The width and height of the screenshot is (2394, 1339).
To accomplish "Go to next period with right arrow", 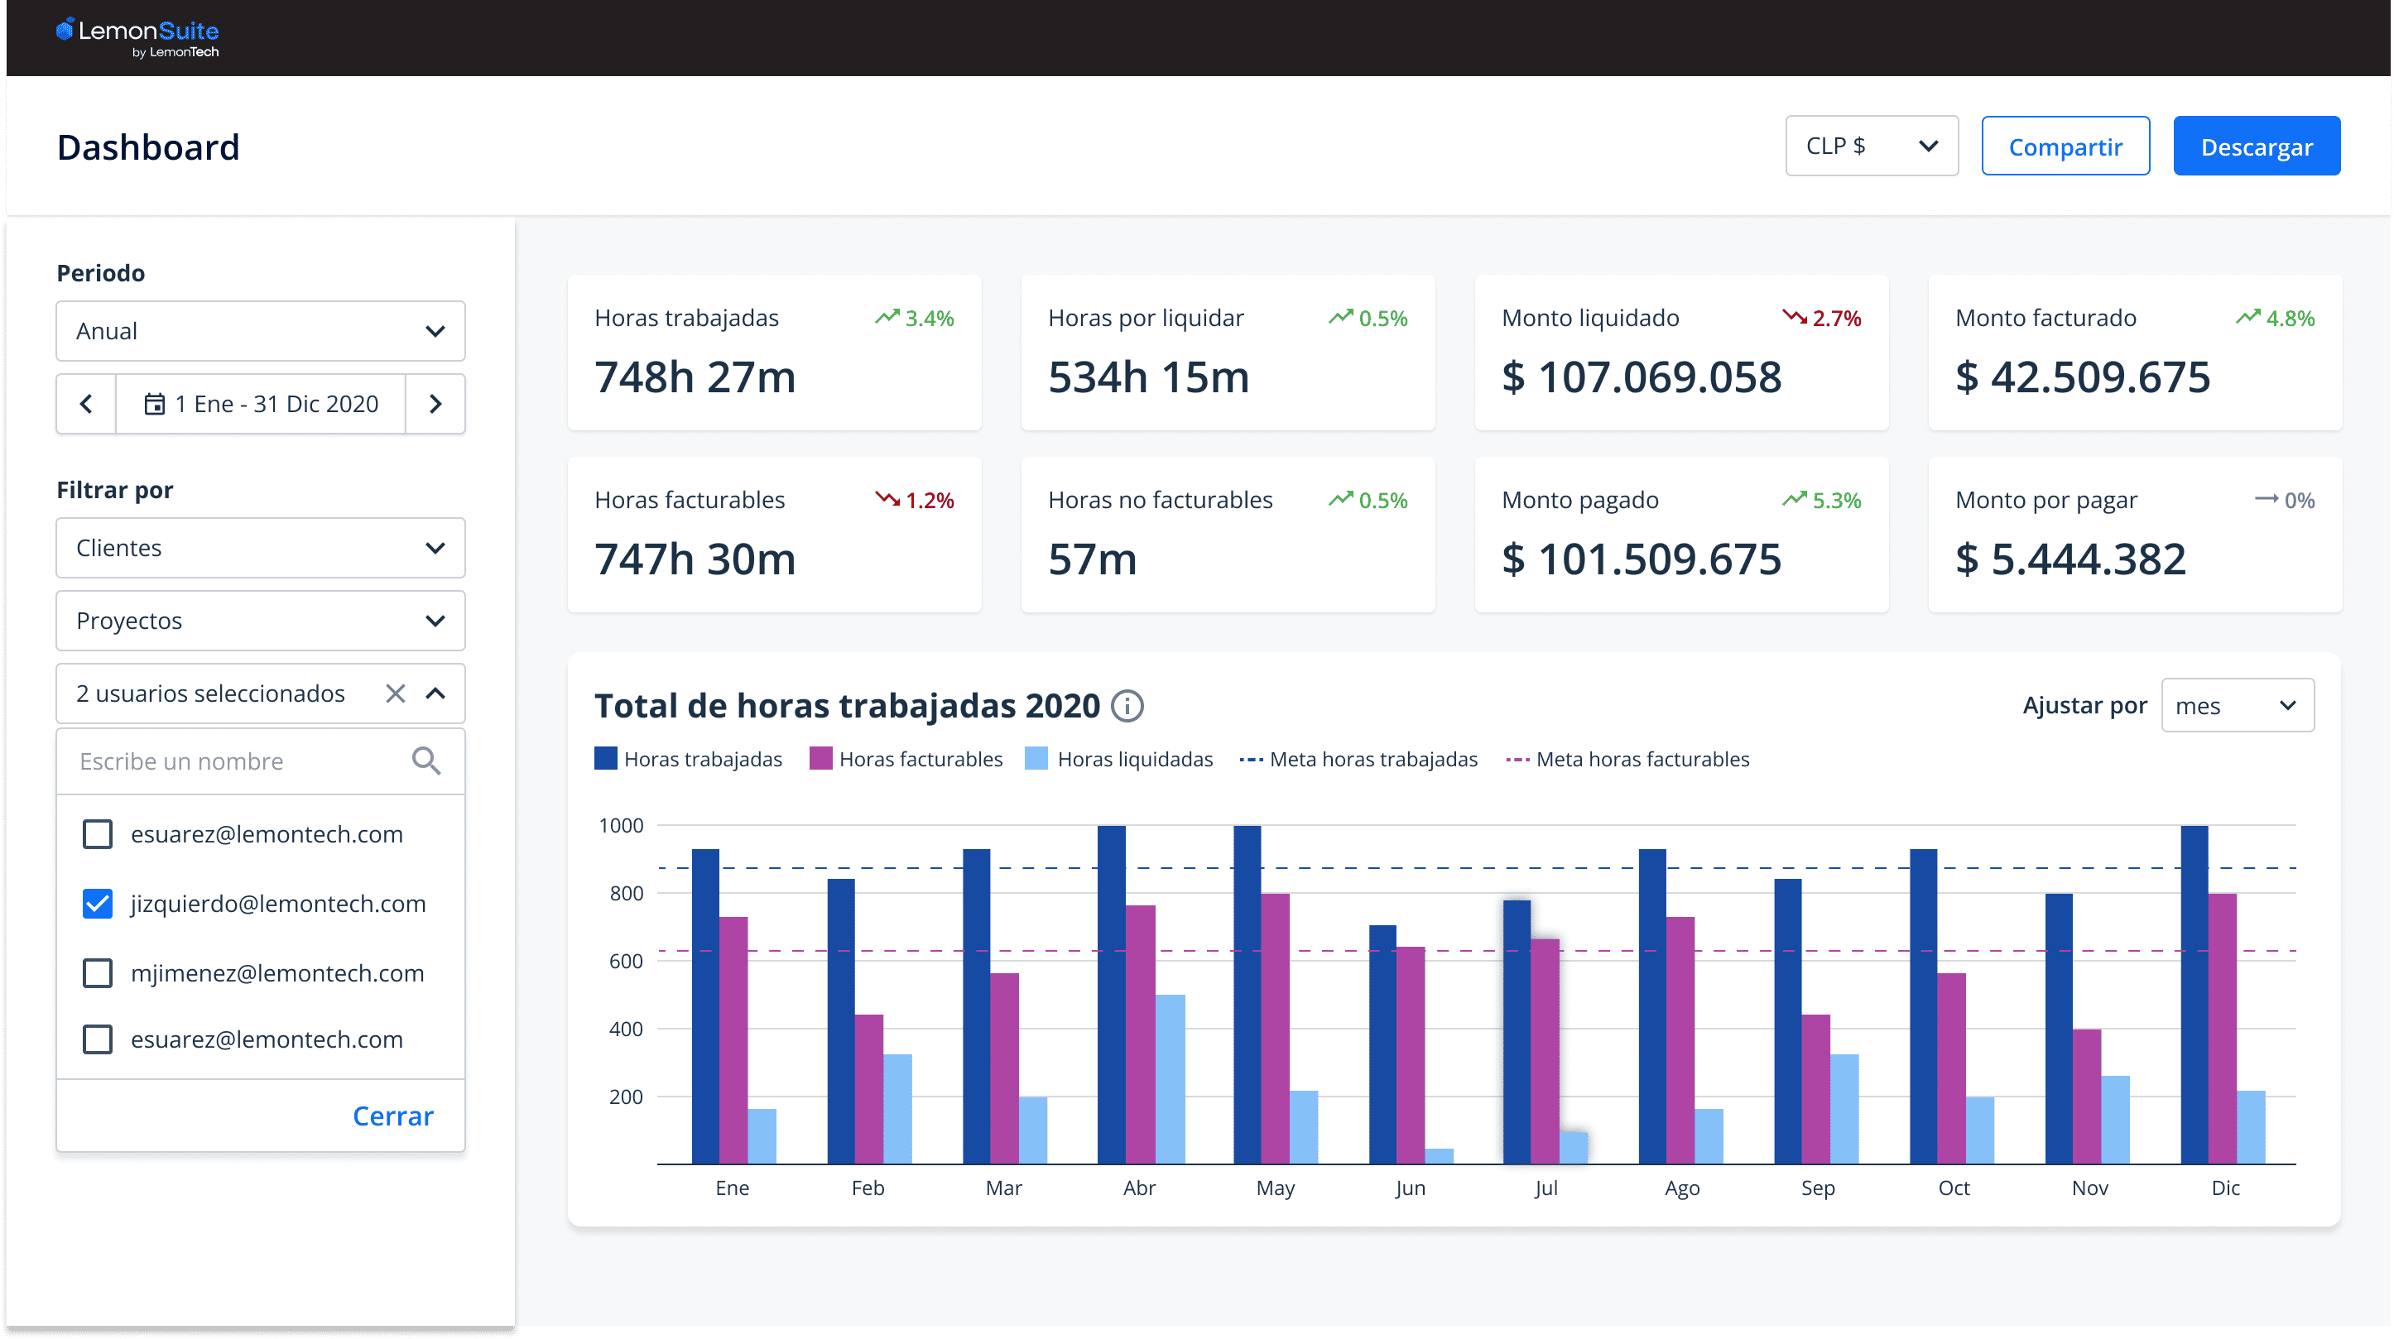I will point(435,404).
